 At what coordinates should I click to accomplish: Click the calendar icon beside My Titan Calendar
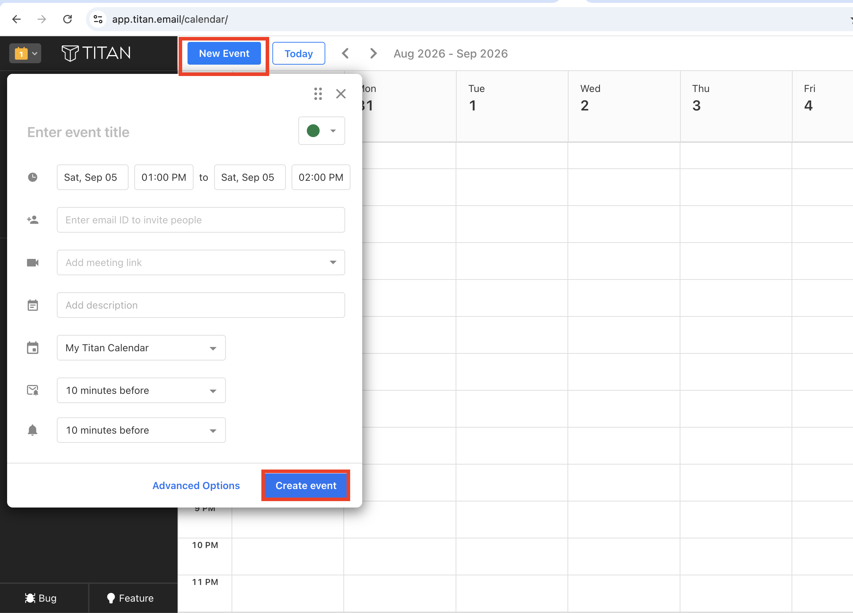[33, 348]
